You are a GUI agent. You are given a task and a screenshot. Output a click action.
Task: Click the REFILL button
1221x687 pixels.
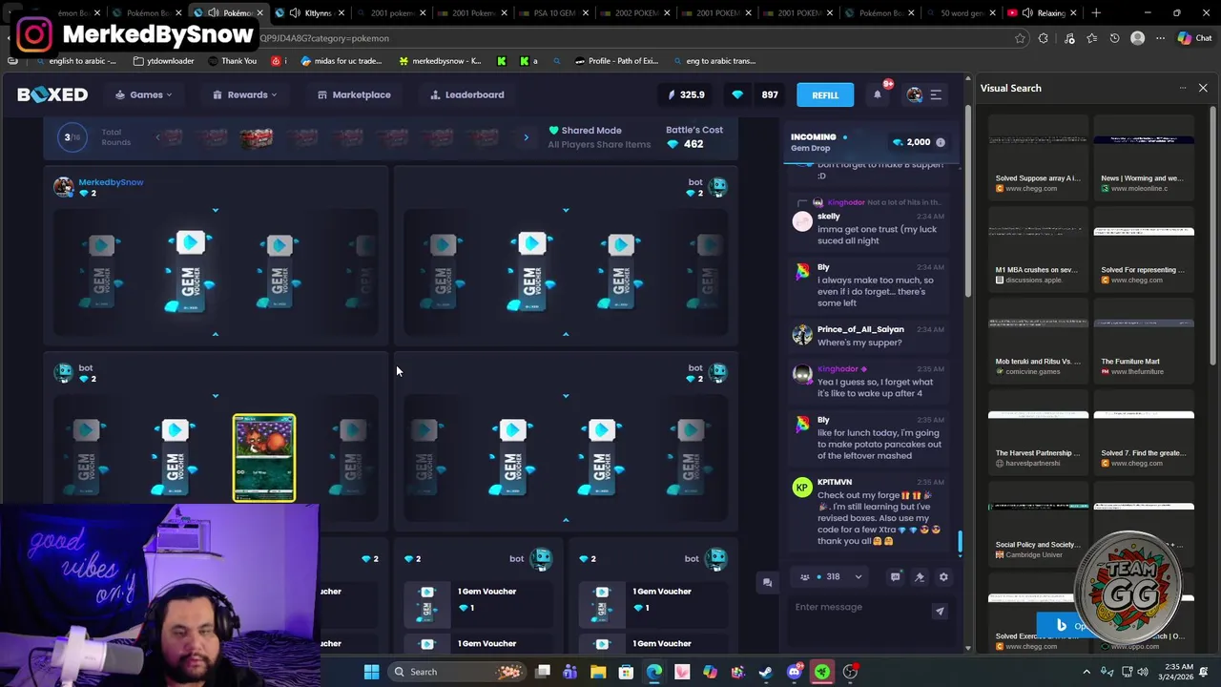coord(825,94)
